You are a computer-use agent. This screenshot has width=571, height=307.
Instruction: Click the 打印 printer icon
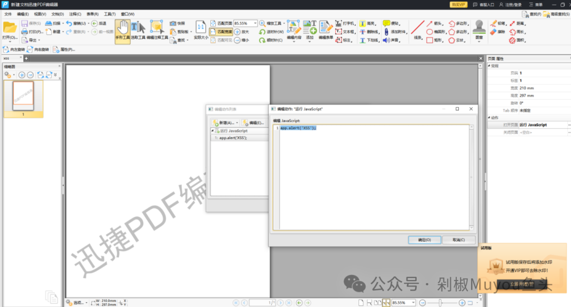pyautogui.click(x=24, y=32)
